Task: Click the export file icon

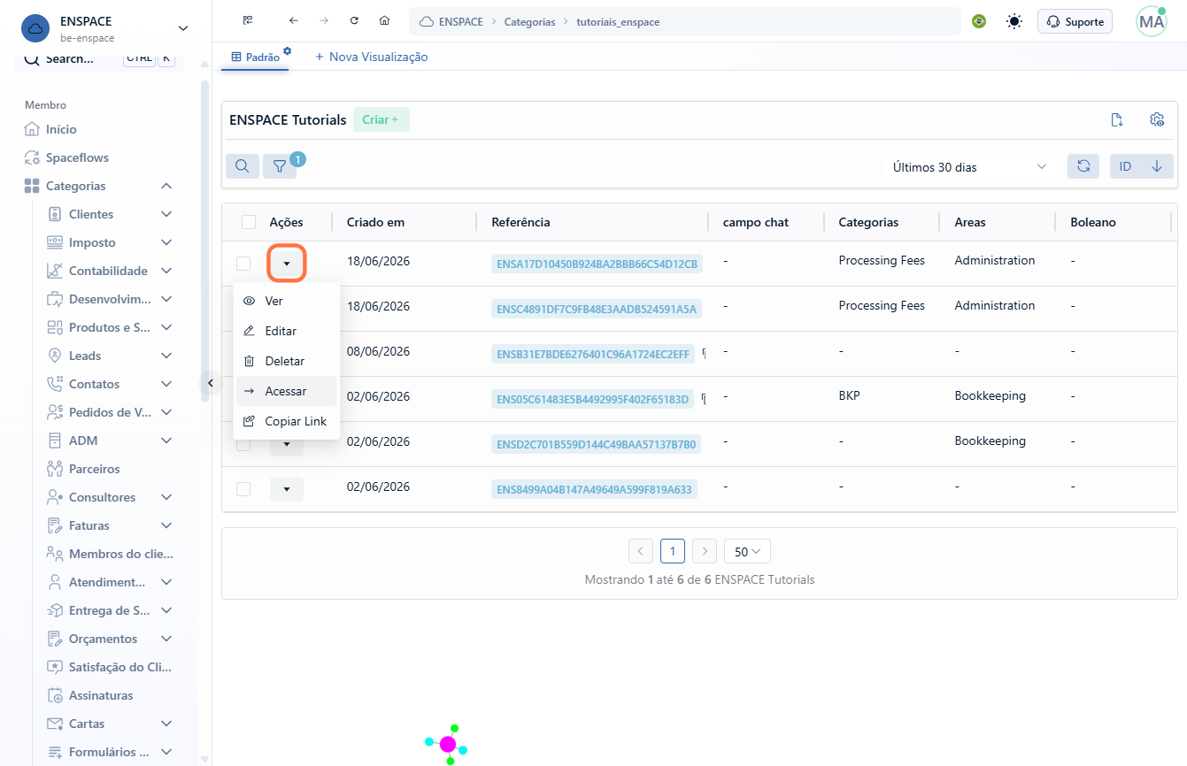Action: (x=1117, y=119)
